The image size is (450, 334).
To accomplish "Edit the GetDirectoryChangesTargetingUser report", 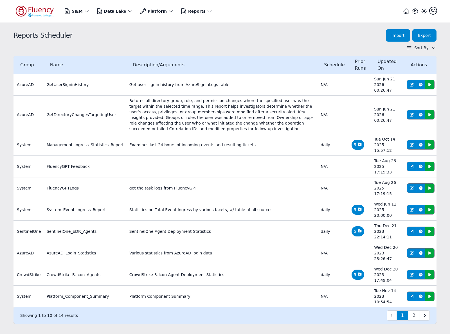I will [x=412, y=115].
